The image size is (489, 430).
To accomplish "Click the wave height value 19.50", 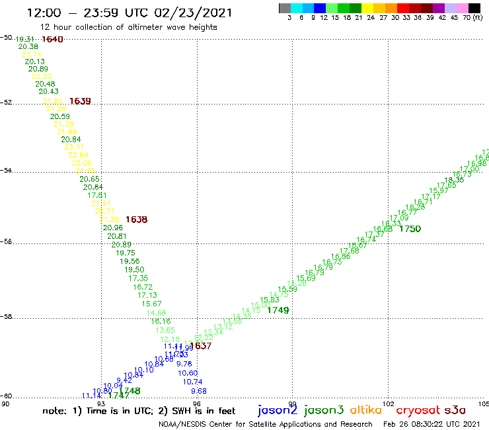I will pyautogui.click(x=134, y=270).
